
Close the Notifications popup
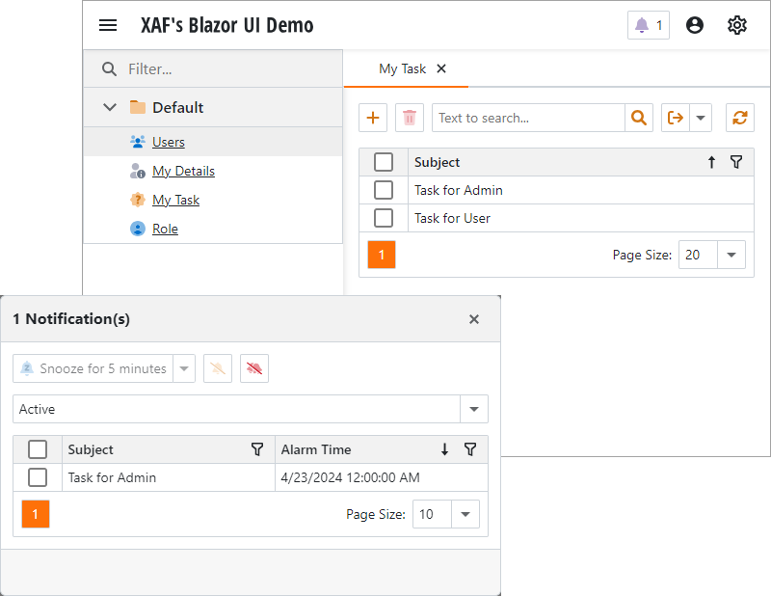point(473,319)
